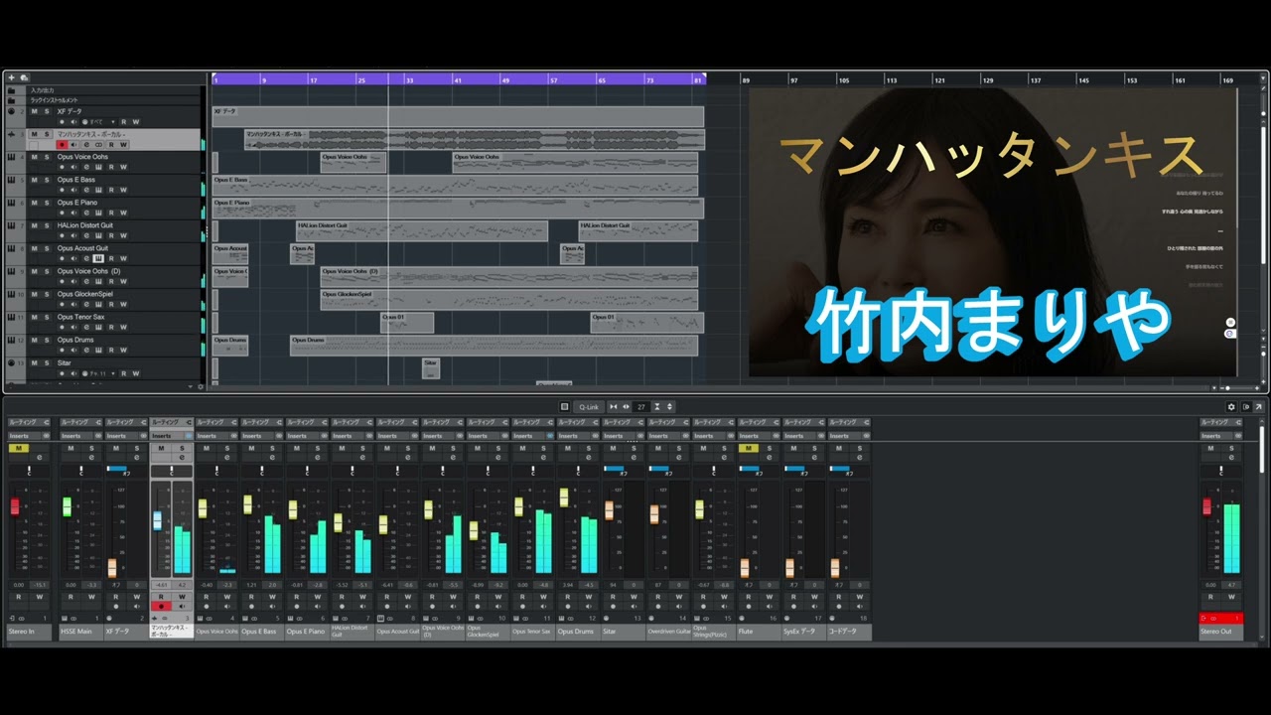This screenshot has width=1271, height=715.
Task: Enable Write automation on Opus Drums track
Action: click(x=123, y=351)
